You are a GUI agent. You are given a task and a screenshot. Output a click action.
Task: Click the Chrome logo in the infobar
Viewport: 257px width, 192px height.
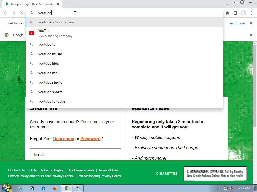[7, 35]
